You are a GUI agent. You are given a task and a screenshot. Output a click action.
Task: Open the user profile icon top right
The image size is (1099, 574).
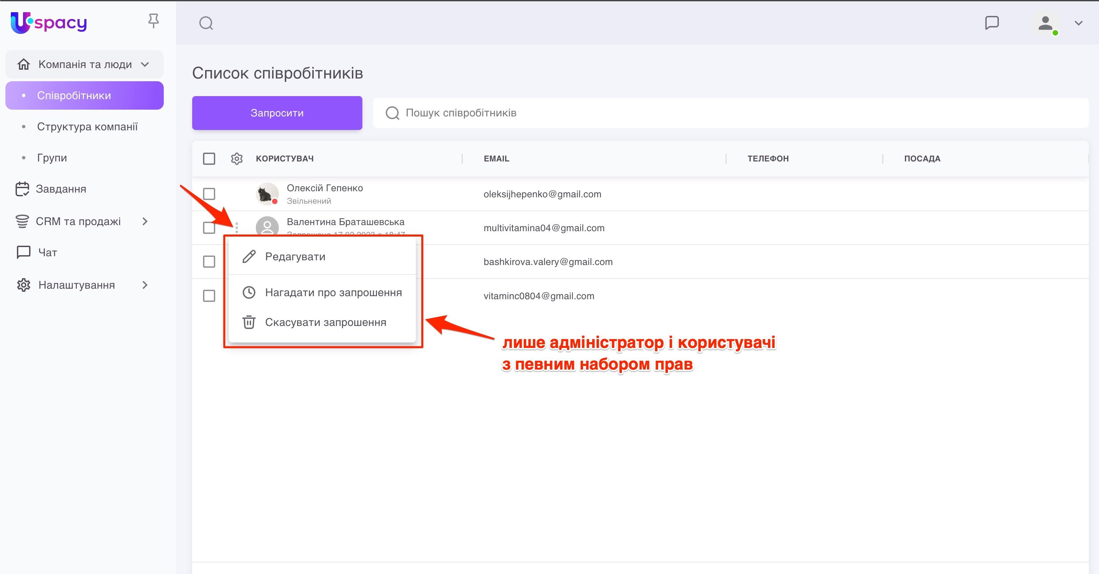[1045, 23]
